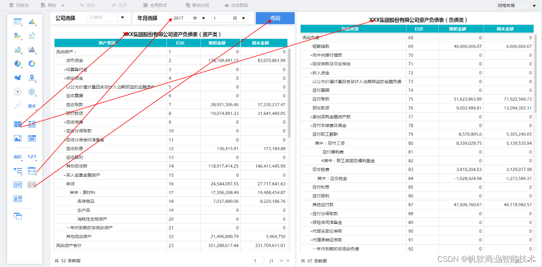Click 点击预览 preview button
The width and height of the screenshot is (542, 267).
(236, 5)
